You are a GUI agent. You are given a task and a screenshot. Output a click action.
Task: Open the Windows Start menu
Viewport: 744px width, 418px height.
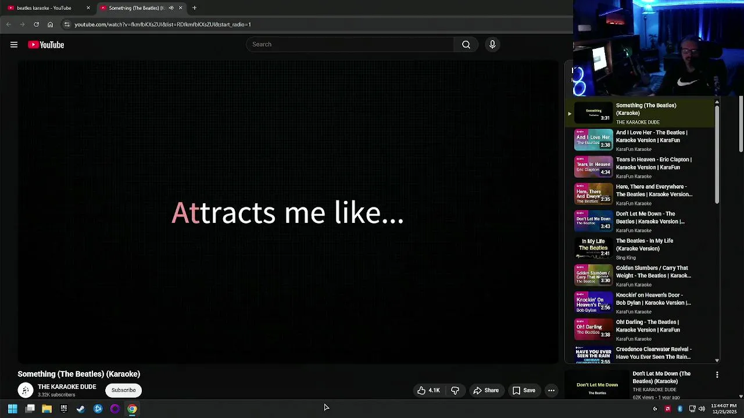pos(12,409)
